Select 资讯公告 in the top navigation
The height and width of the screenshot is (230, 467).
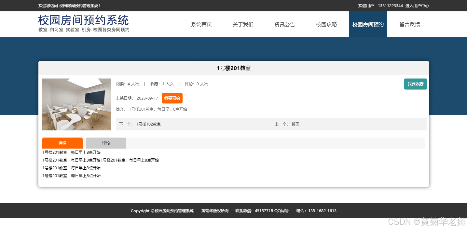click(285, 24)
